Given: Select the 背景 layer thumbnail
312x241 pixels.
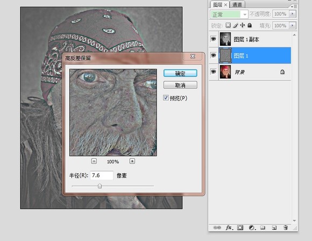Looking at the screenshot, I should (x=225, y=72).
